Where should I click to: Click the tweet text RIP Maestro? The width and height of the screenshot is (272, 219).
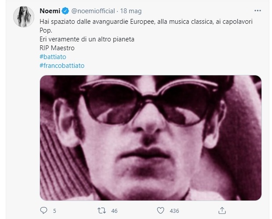pos(57,48)
